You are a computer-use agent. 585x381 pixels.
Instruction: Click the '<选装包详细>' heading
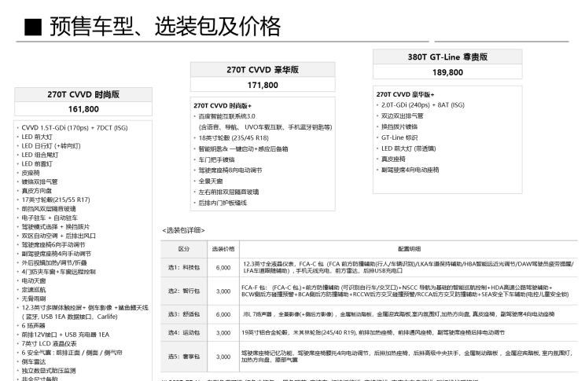pyautogui.click(x=183, y=230)
